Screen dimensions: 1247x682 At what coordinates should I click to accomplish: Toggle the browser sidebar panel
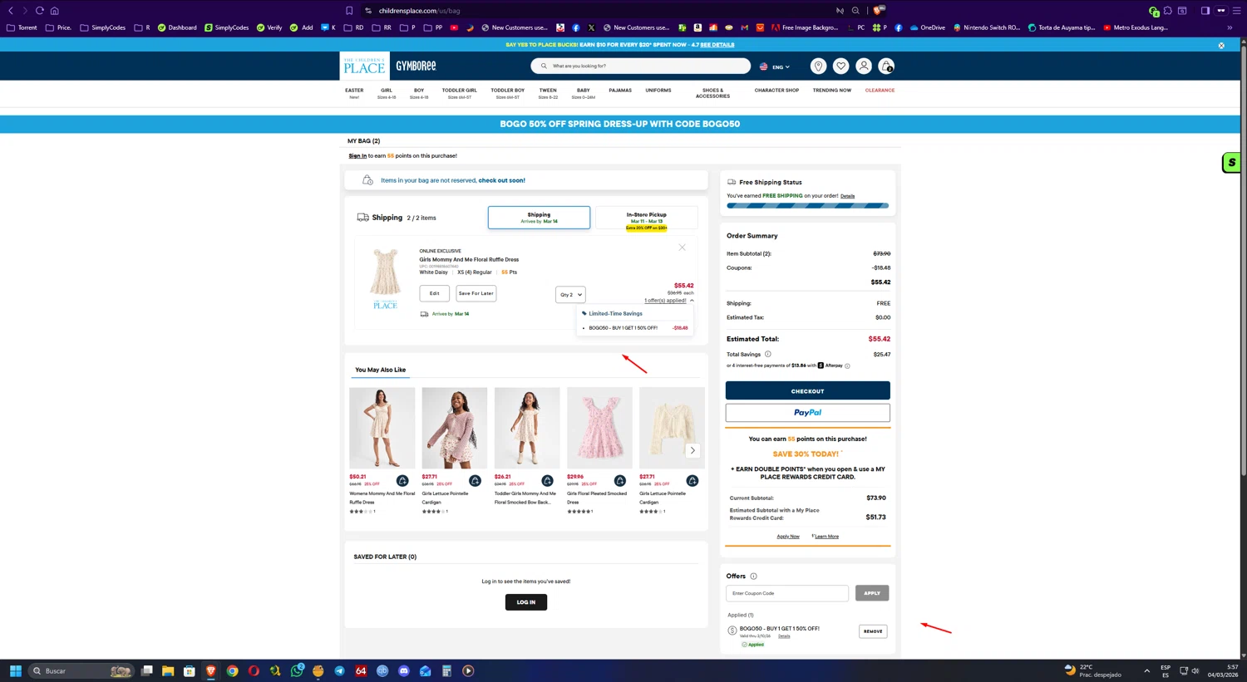click(x=1205, y=11)
